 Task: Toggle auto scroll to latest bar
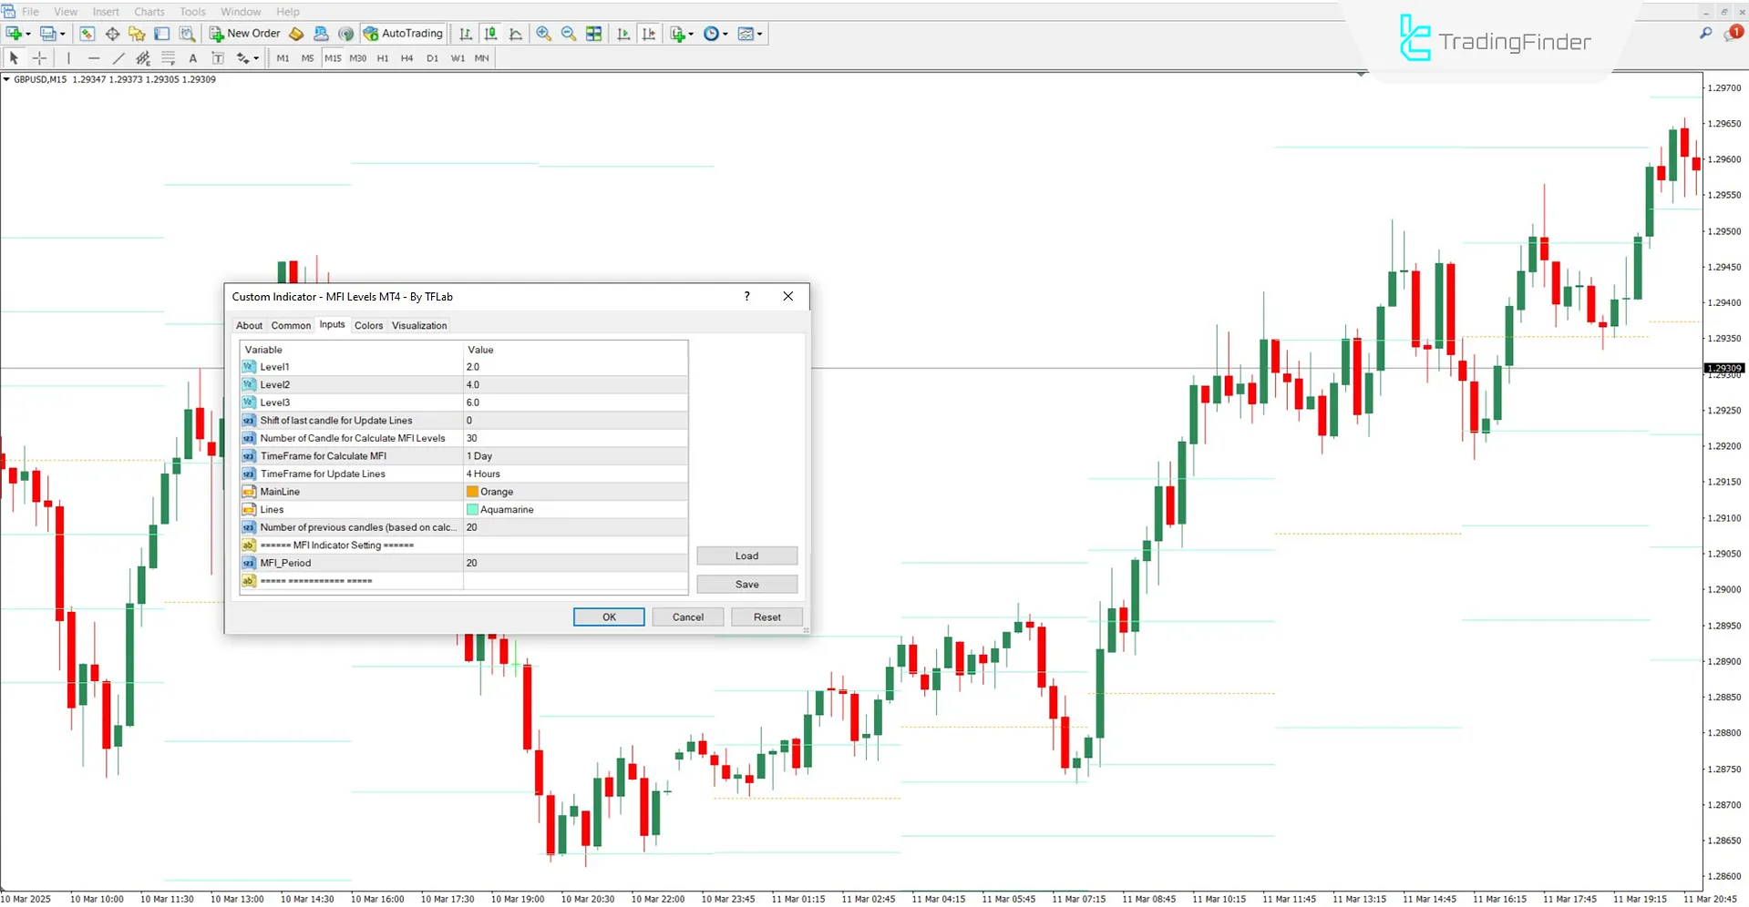(x=623, y=33)
